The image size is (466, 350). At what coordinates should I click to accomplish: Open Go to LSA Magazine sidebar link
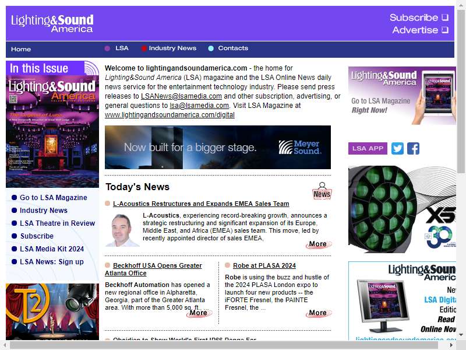click(54, 197)
